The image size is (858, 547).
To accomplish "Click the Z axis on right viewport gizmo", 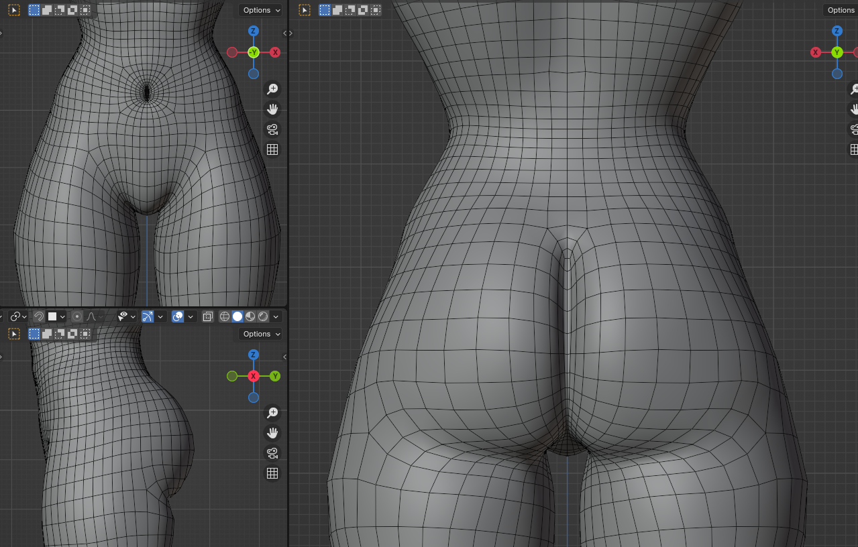I will pos(837,31).
